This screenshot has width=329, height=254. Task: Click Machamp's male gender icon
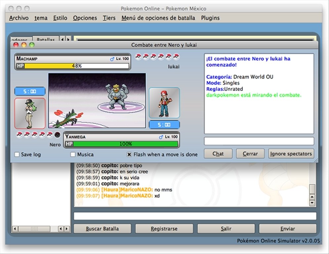[112, 59]
